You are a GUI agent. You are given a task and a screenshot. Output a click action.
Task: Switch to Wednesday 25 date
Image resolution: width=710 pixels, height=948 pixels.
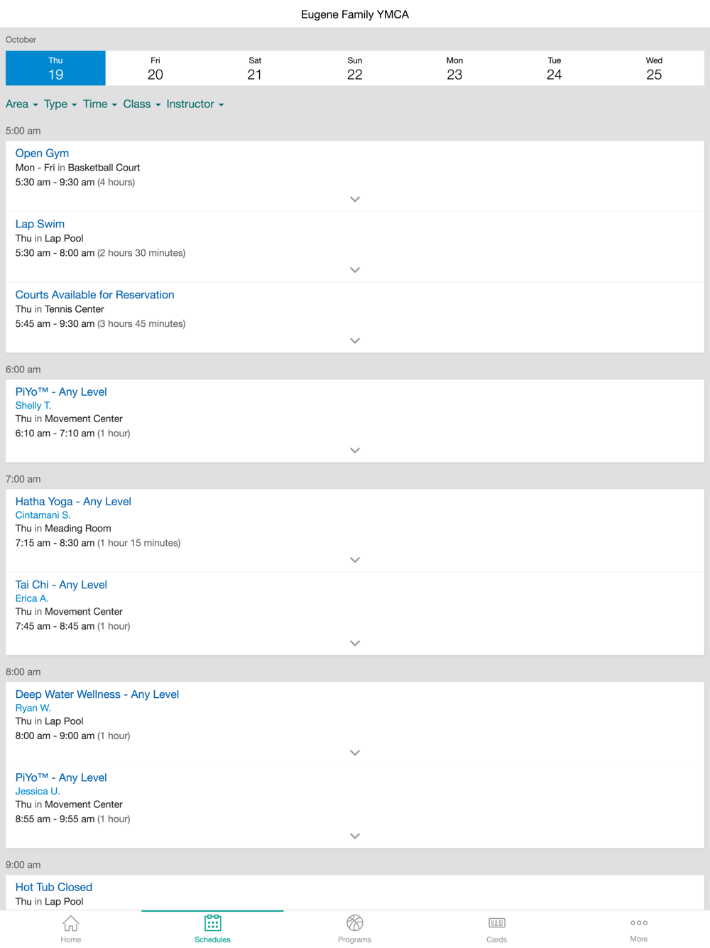pyautogui.click(x=654, y=68)
